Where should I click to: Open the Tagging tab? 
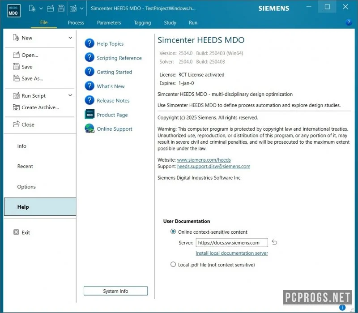(142, 23)
